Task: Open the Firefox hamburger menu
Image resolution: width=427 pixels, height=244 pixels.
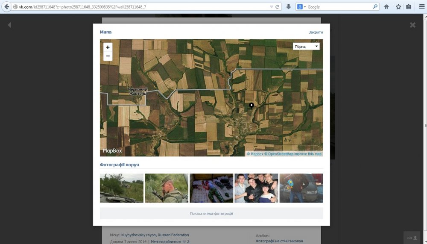Action: [x=421, y=7]
